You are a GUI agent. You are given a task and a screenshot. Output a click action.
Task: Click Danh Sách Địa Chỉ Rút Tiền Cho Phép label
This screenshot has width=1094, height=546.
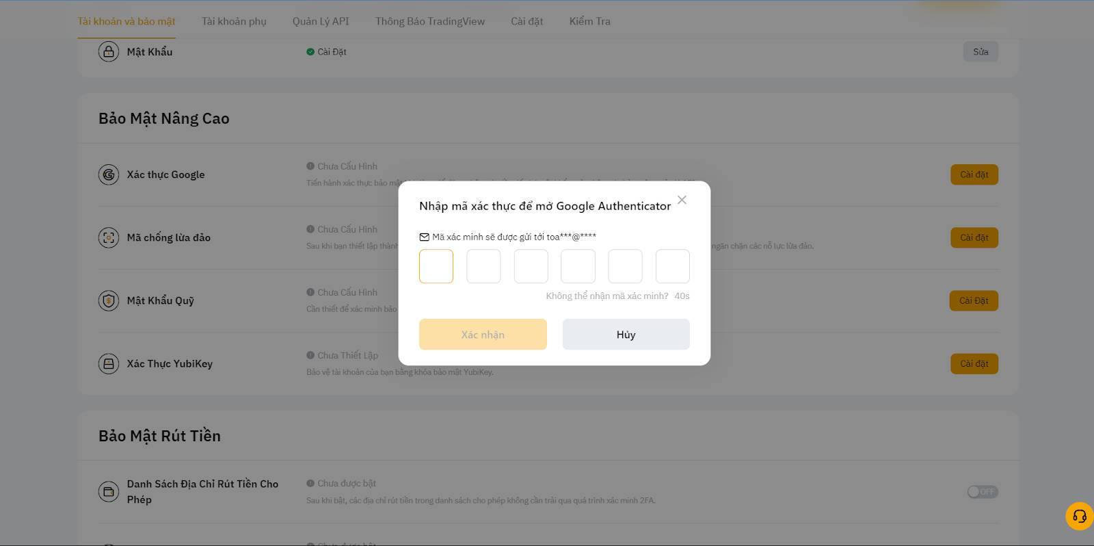click(202, 491)
